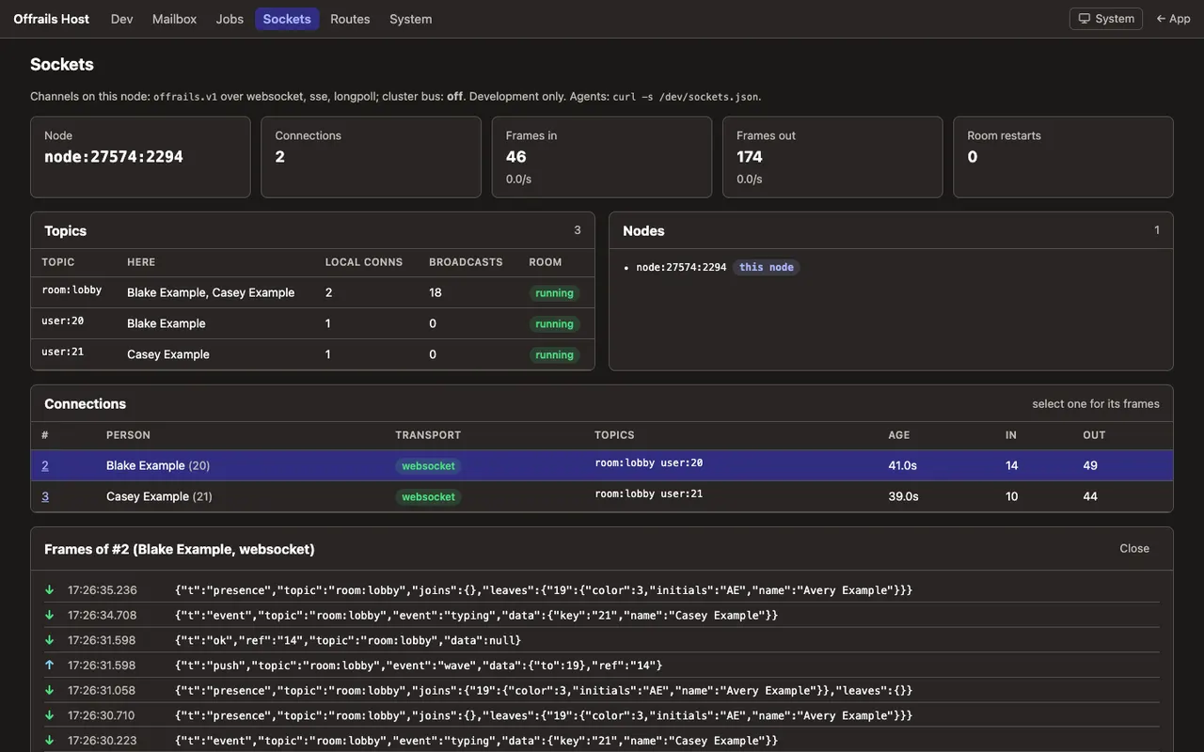
Task: Select the room:lobby topic row
Action: pyautogui.click(x=312, y=292)
